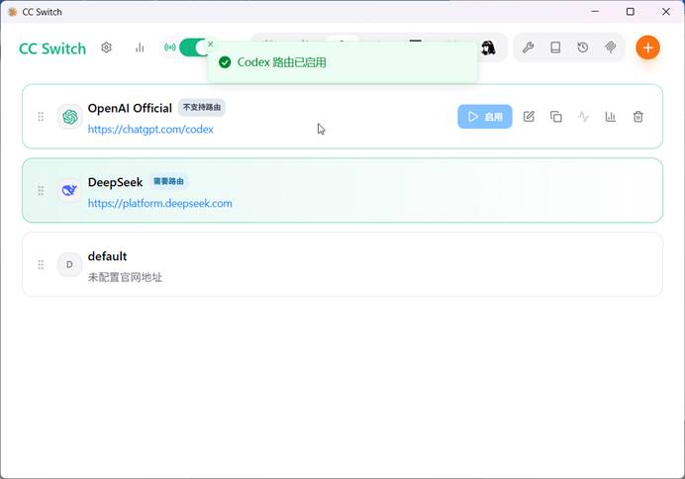Click the blue badge next to DeepSeek
This screenshot has height=479, width=685.
[x=168, y=182]
